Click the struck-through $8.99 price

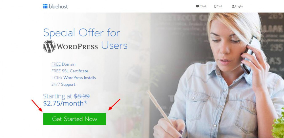[82, 96]
